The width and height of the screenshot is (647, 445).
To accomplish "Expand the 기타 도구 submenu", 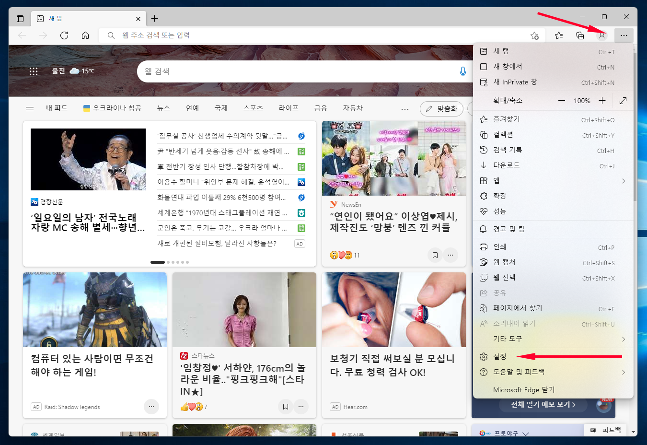I will pos(553,339).
